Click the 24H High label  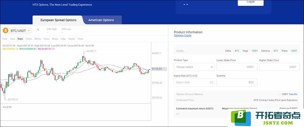point(52,29)
